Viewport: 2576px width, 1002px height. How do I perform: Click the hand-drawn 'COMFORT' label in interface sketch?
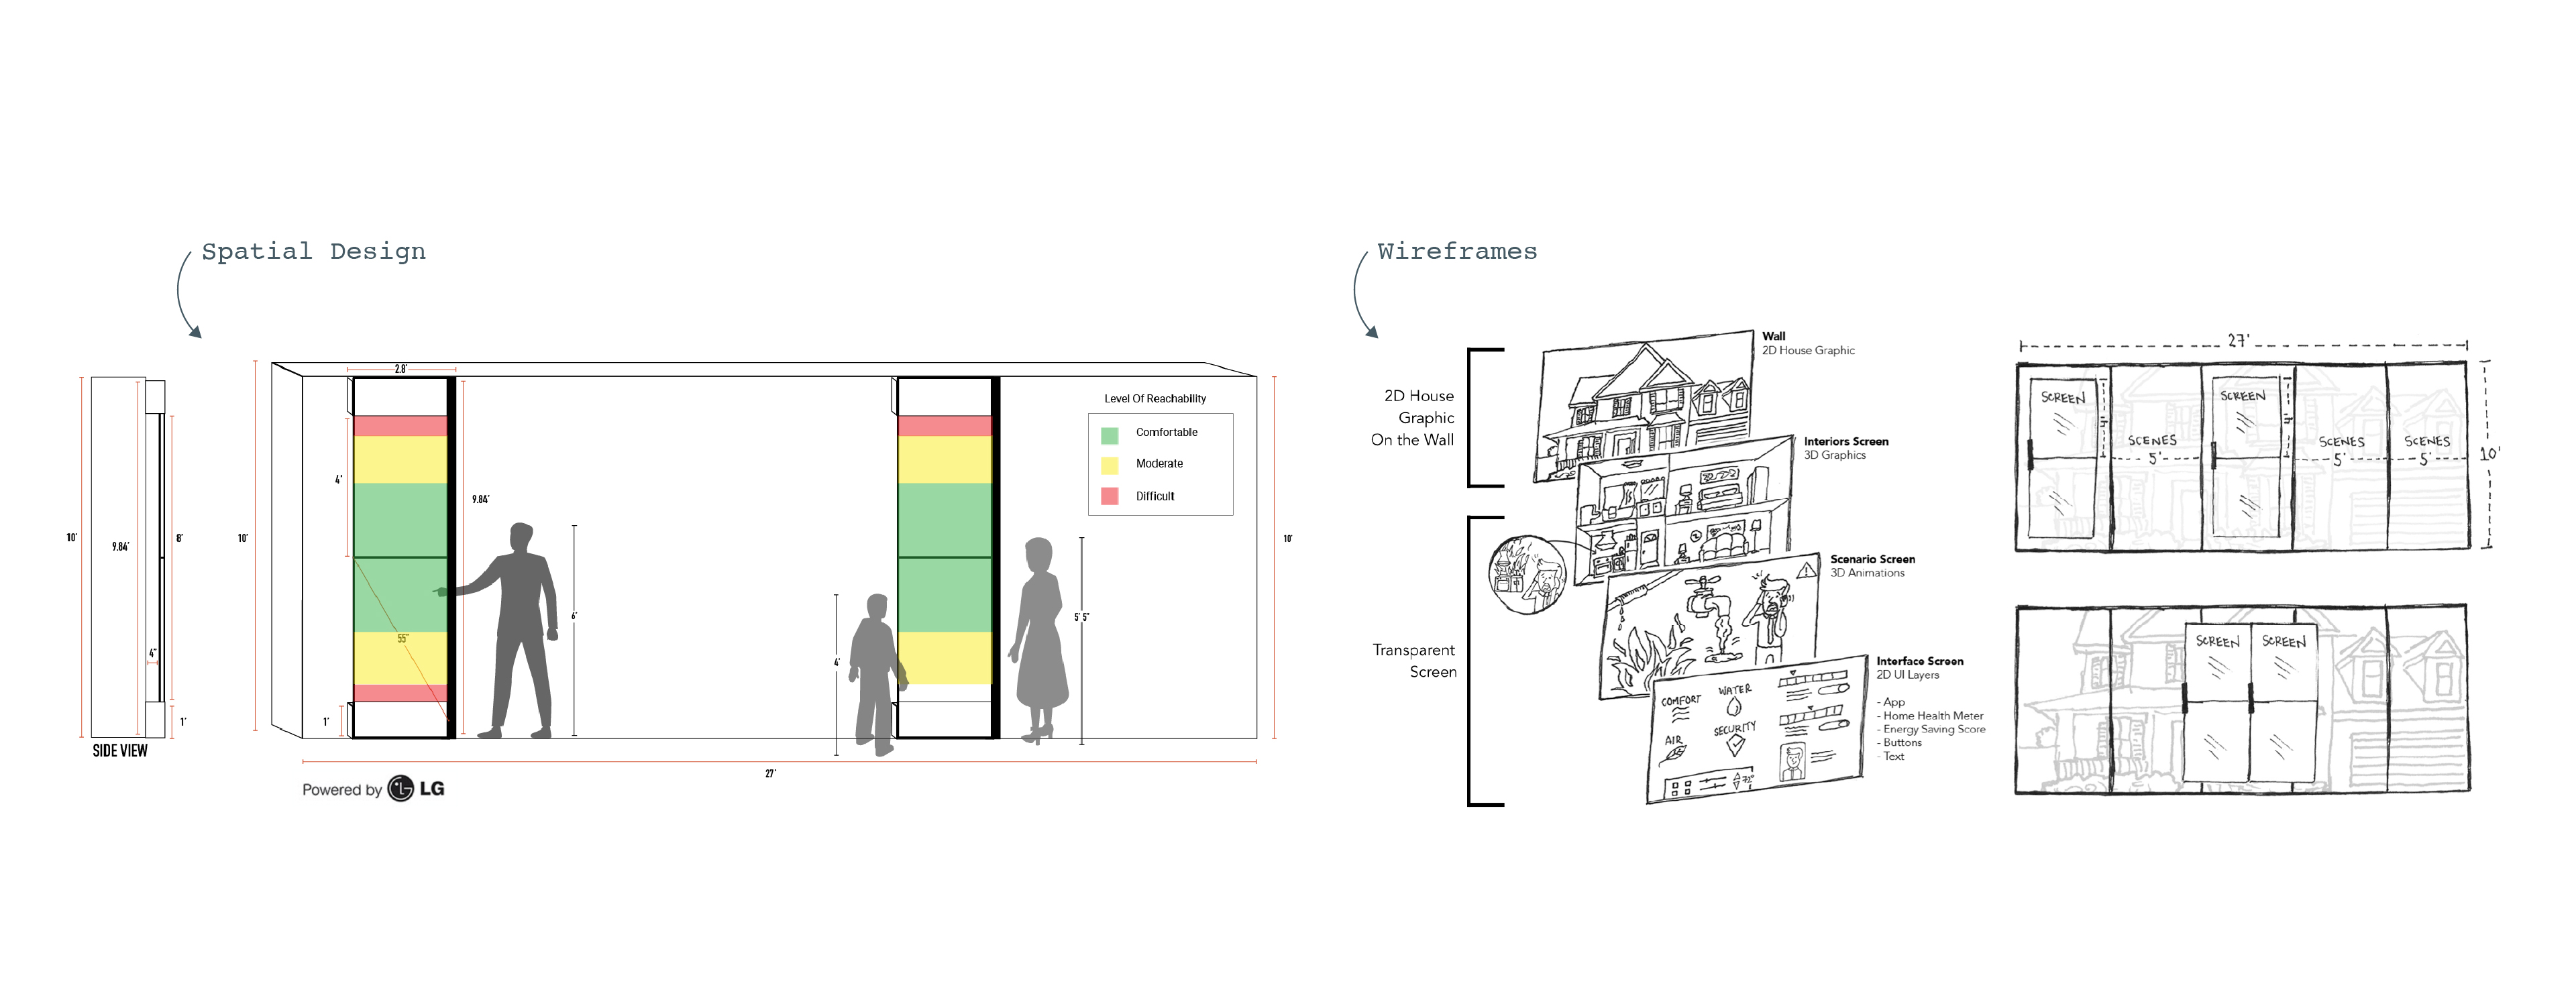tap(1681, 701)
